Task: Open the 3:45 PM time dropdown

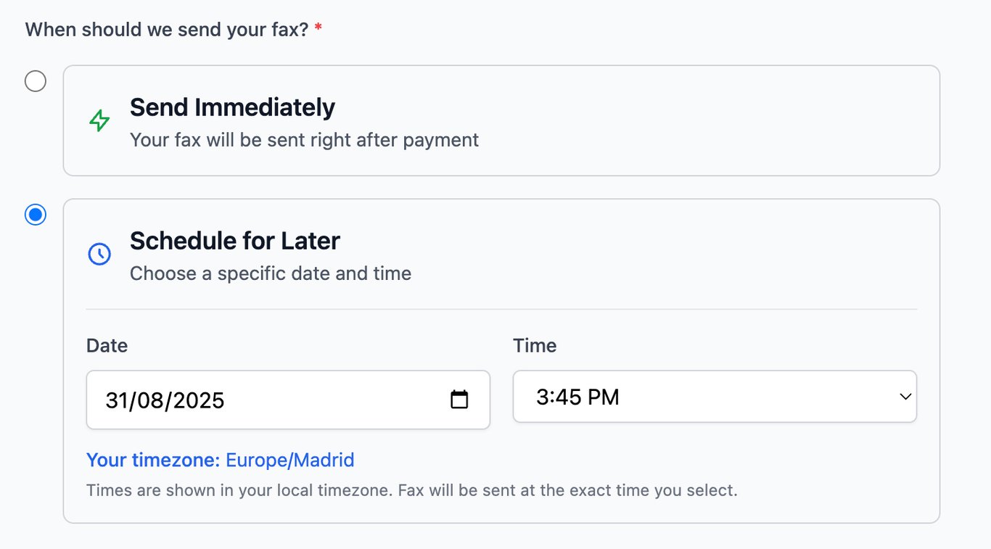Action: 714,397
